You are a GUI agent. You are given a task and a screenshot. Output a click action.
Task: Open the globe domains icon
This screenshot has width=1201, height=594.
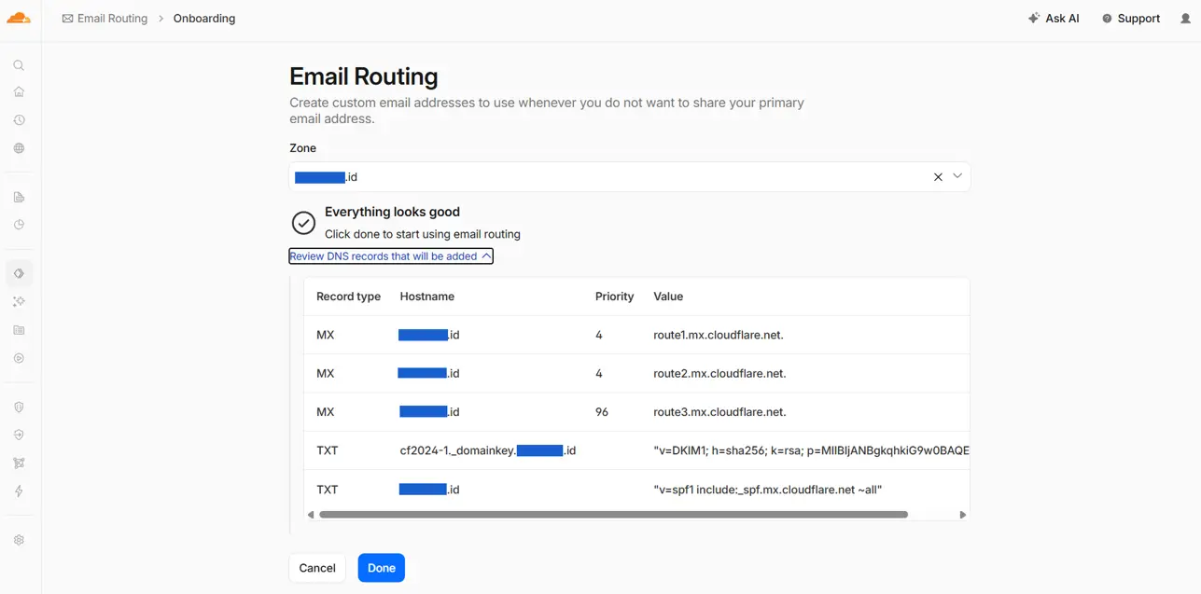(19, 148)
